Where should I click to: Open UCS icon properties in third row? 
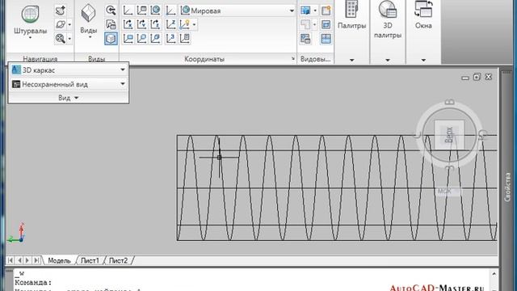tap(185, 39)
